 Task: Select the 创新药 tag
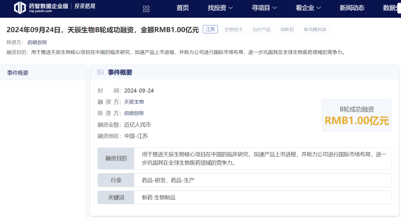point(287,29)
